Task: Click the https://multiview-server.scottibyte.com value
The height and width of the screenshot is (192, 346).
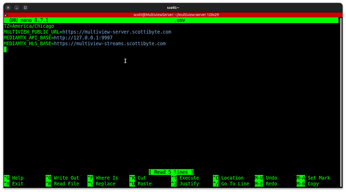Action: [x=117, y=32]
